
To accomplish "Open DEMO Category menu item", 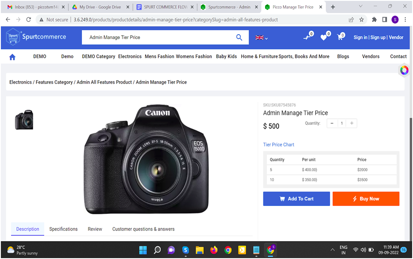I will pyautogui.click(x=98, y=57).
